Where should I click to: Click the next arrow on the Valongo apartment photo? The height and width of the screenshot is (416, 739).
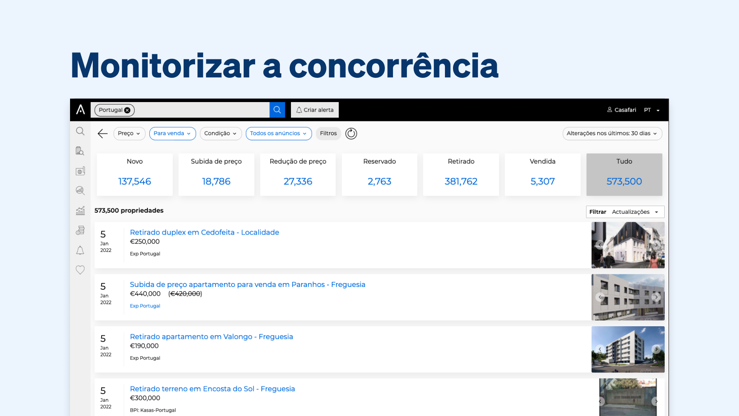(x=657, y=349)
